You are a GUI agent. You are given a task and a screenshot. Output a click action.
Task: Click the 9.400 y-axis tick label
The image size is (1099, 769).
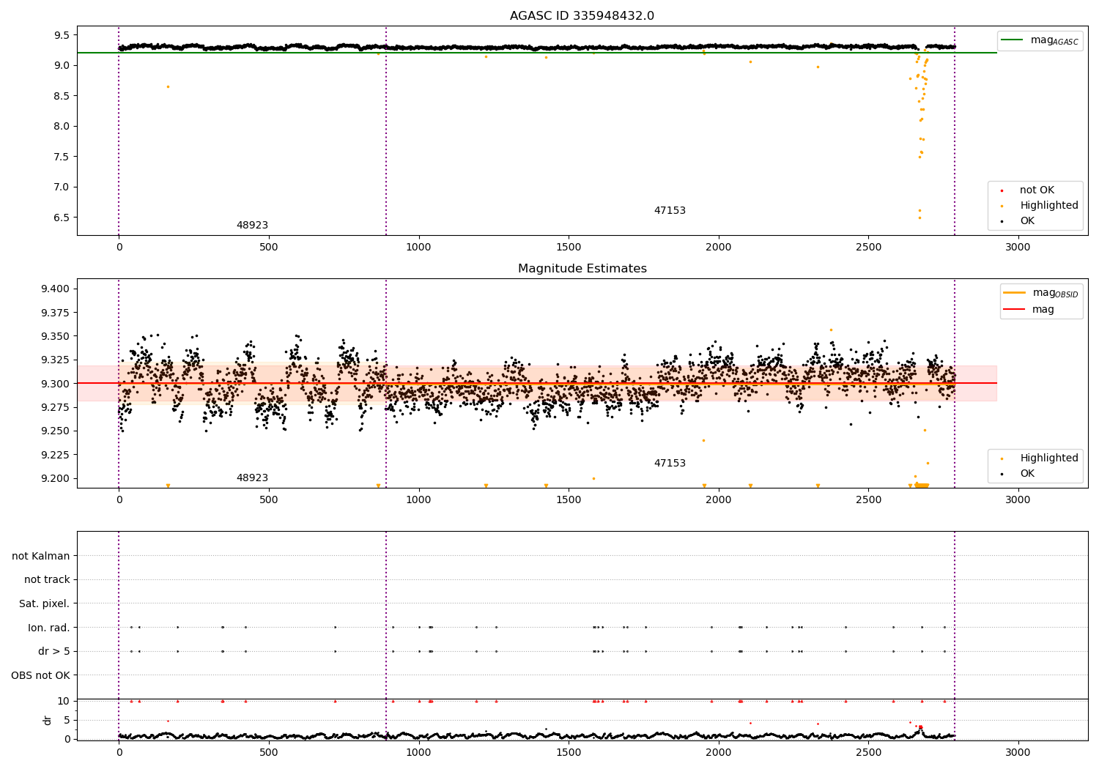tap(55, 289)
